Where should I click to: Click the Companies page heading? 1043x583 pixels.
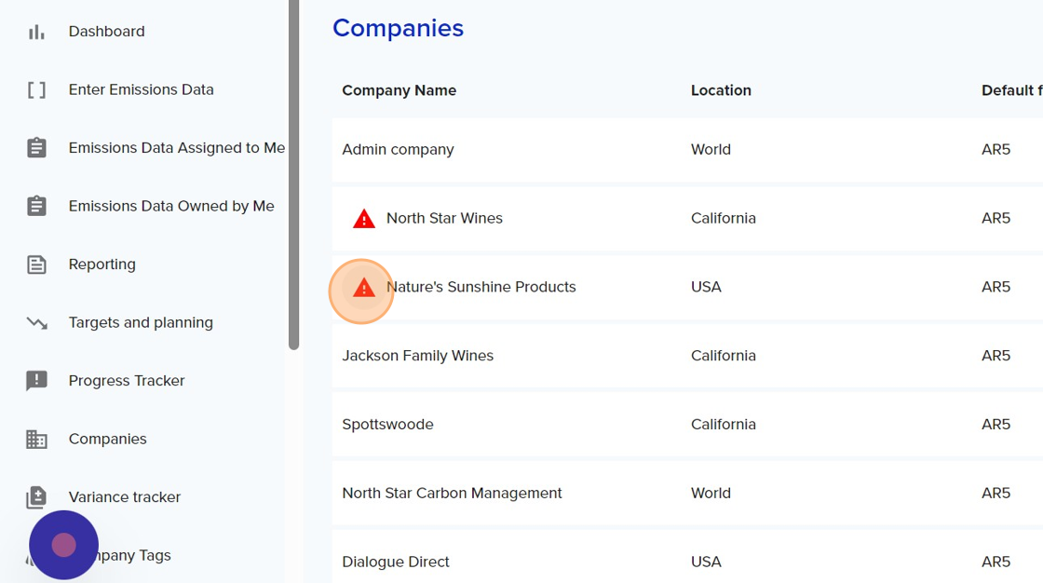(x=398, y=28)
